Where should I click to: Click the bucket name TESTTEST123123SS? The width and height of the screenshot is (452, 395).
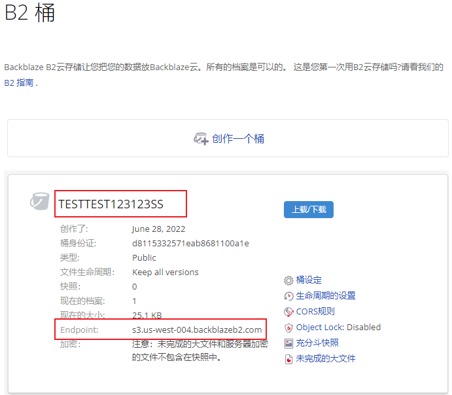(x=111, y=204)
